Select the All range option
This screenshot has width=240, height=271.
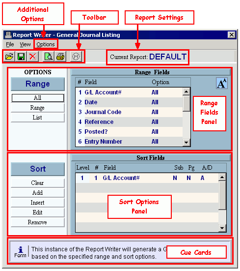(x=38, y=98)
